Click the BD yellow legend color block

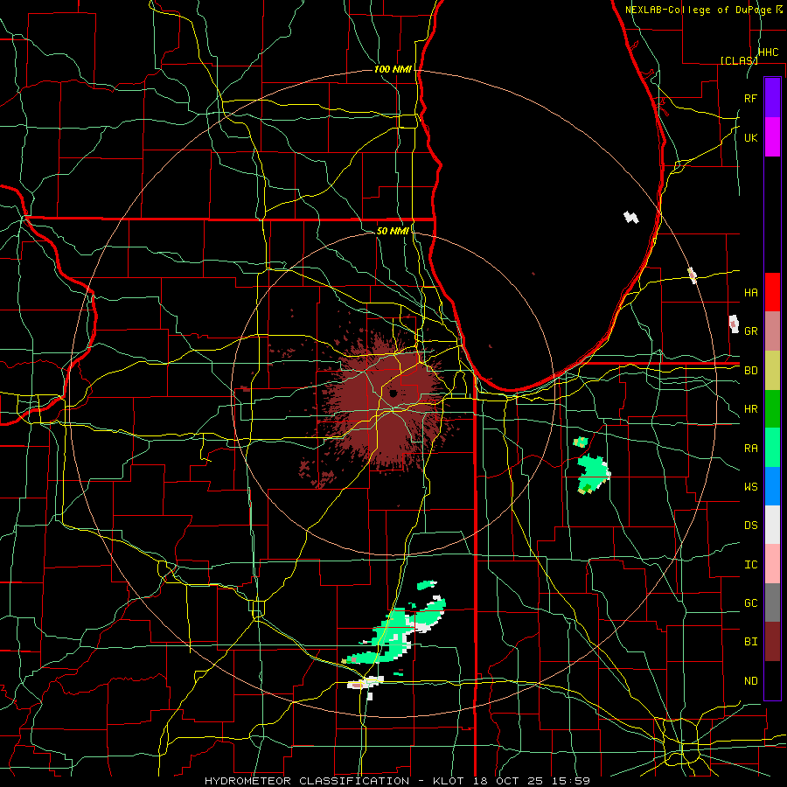point(772,370)
